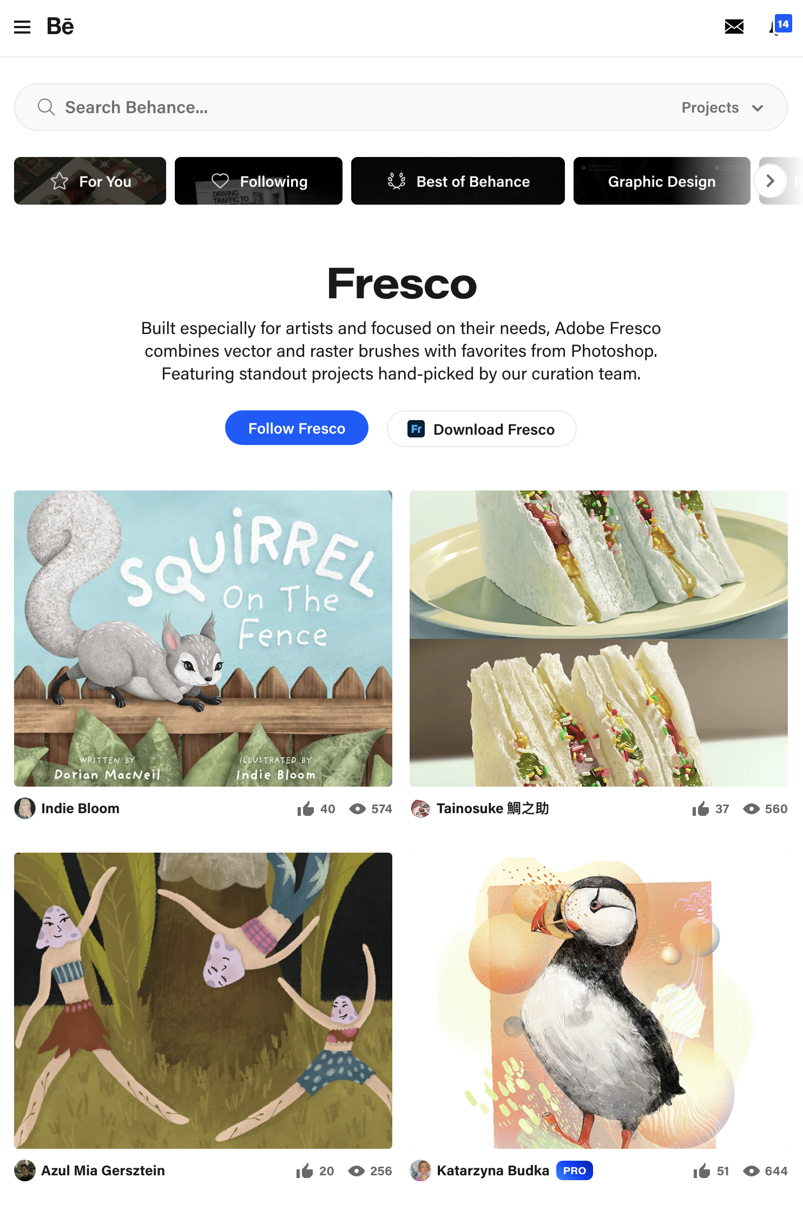Select the Graphic Design category
Image resolution: width=803 pixels, height=1217 pixels.
(x=662, y=181)
